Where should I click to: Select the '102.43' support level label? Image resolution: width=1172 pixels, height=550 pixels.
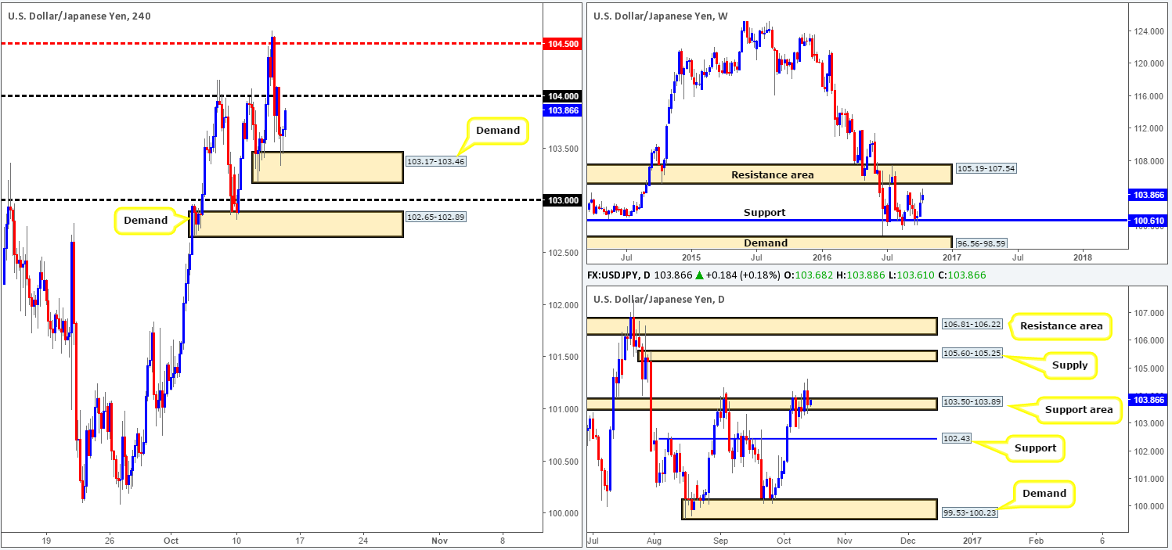[955, 439]
